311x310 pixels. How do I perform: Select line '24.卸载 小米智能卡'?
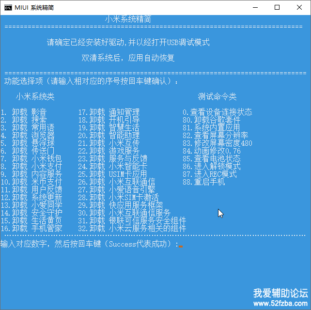coord(113,167)
